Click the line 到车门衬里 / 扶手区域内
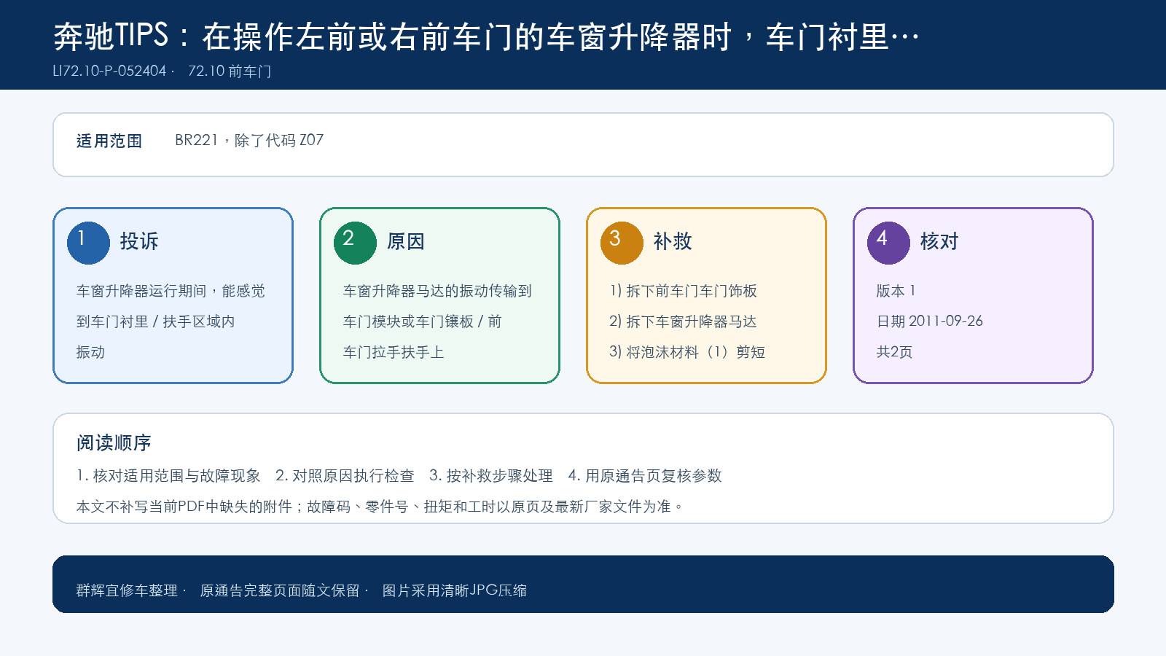Image resolution: width=1166 pixels, height=656 pixels. (156, 321)
